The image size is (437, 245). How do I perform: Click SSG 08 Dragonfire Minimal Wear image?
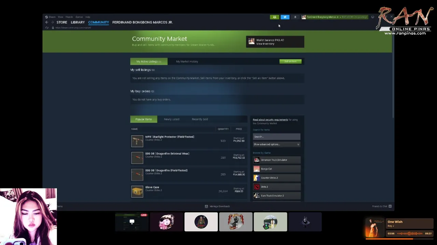137,158
